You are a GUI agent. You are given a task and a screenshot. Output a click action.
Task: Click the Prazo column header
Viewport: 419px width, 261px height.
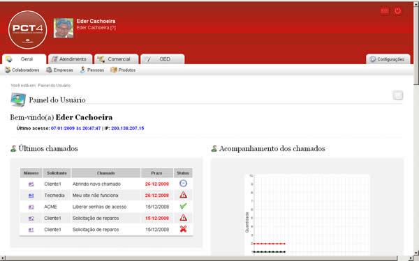(156, 173)
